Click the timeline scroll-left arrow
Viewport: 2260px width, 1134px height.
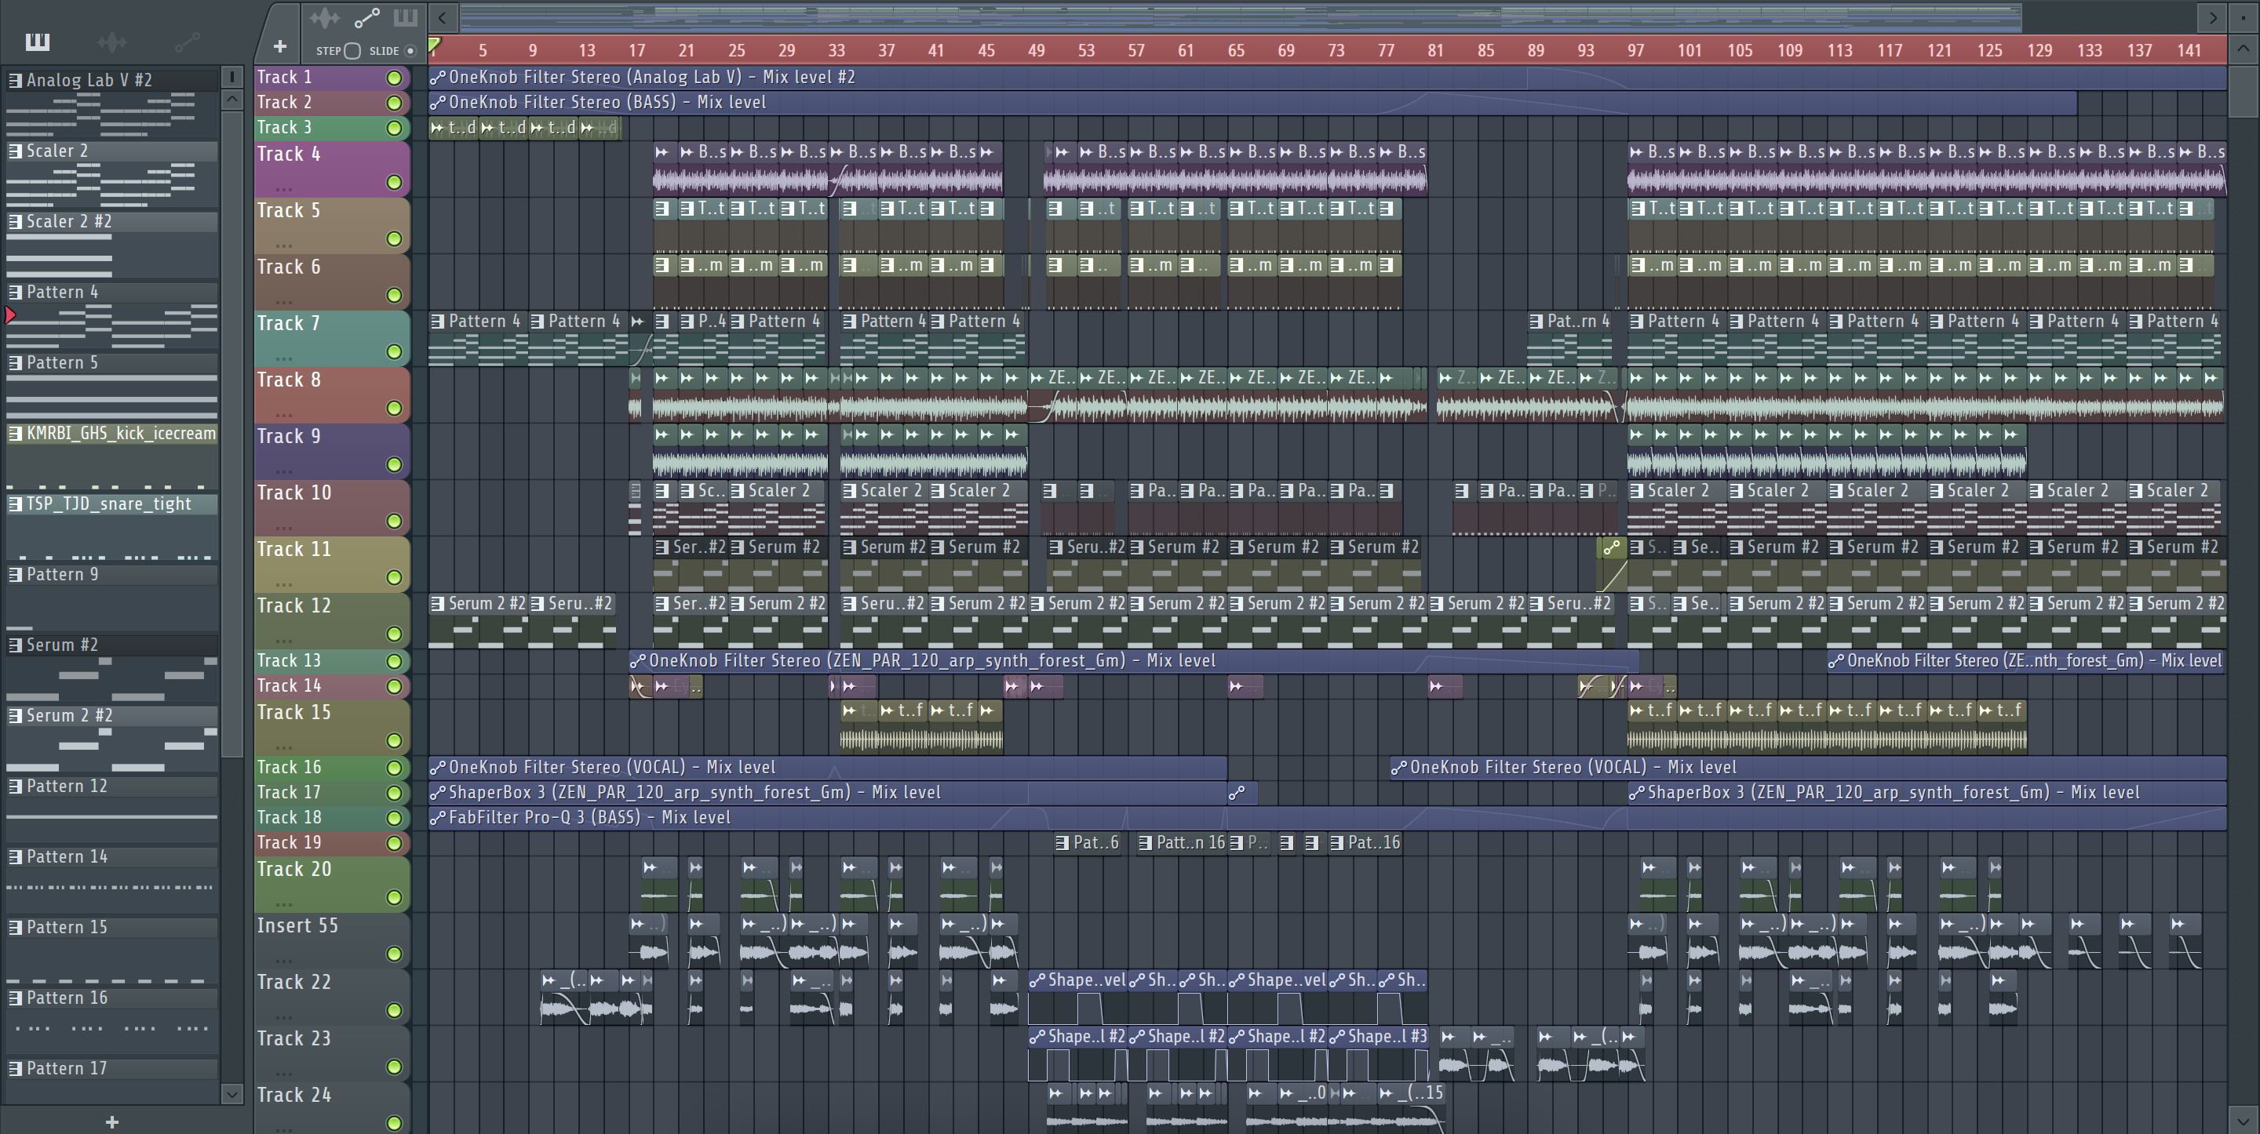(x=442, y=16)
